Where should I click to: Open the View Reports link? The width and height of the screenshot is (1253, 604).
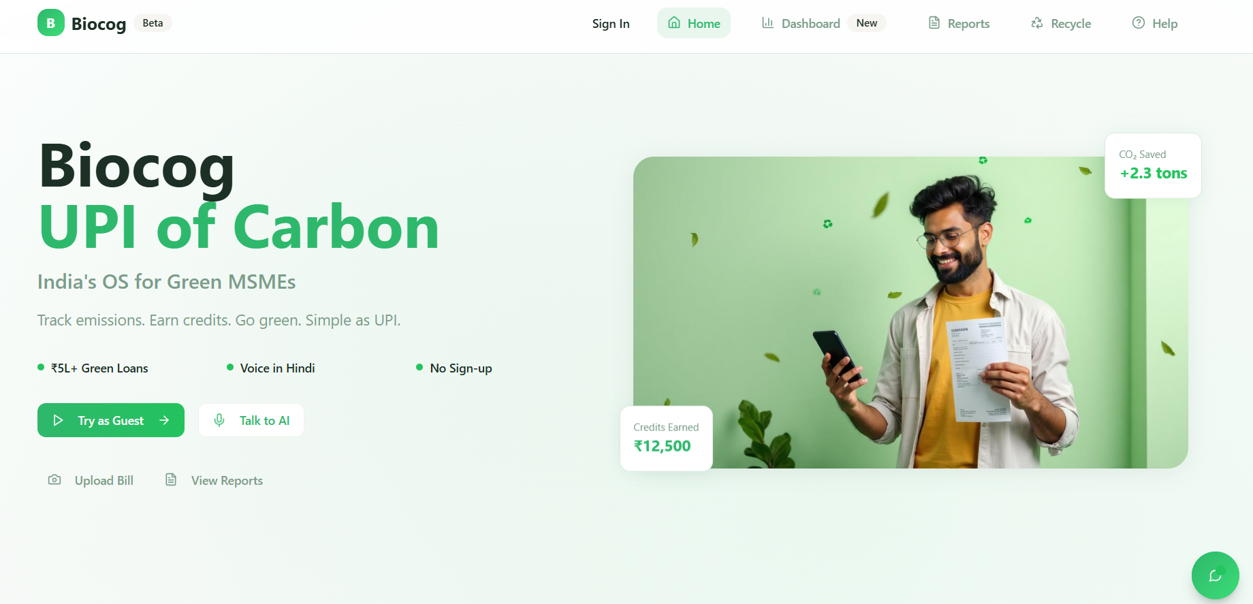(x=214, y=480)
